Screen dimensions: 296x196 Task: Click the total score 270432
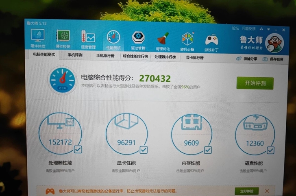pyautogui.click(x=155, y=78)
